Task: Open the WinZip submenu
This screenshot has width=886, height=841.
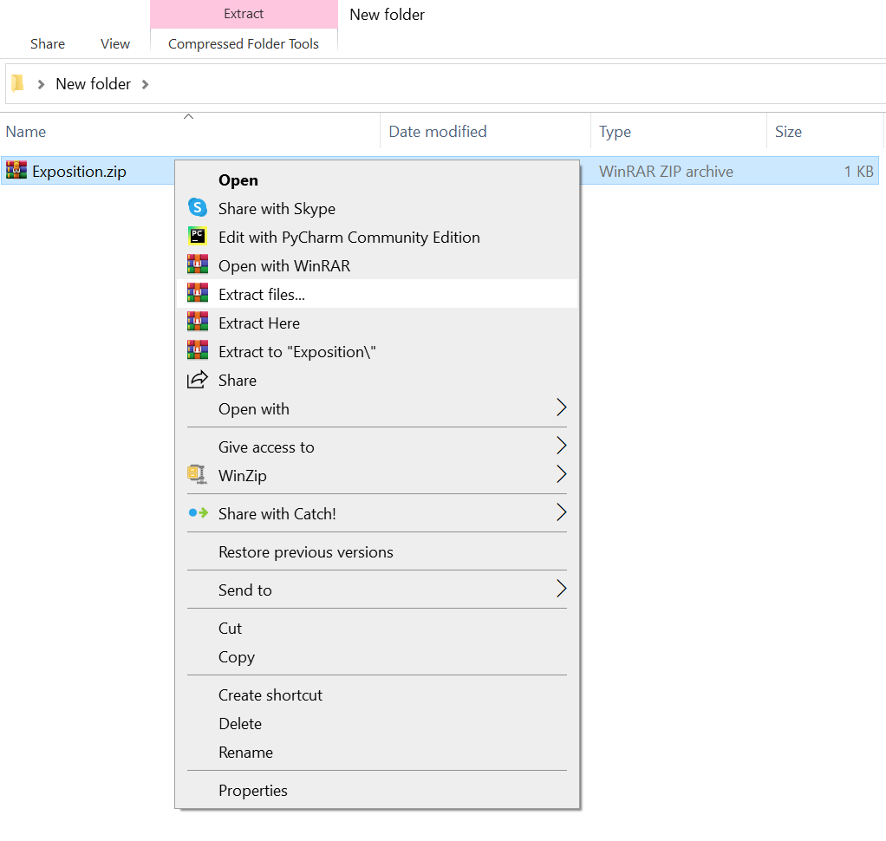Action: click(x=377, y=475)
